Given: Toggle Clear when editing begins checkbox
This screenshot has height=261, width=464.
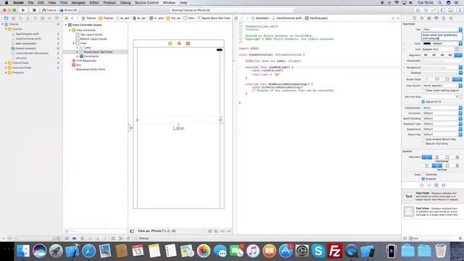Looking at the screenshot, I should tap(423, 91).
